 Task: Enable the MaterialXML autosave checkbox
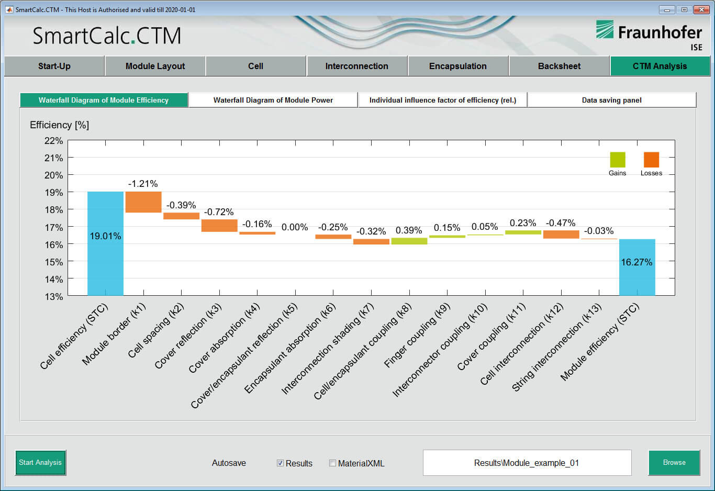(x=332, y=463)
